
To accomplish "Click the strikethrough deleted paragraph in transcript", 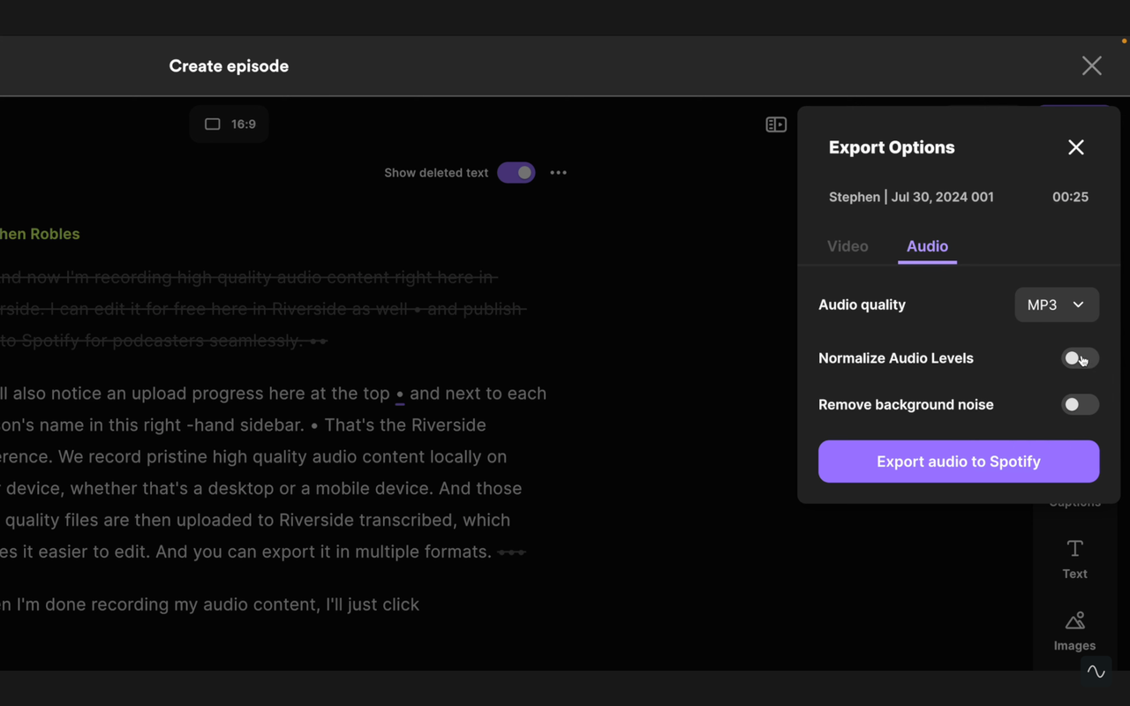I will [247, 308].
